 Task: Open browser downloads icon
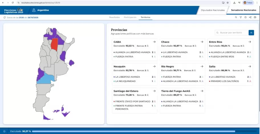coord(234,3)
